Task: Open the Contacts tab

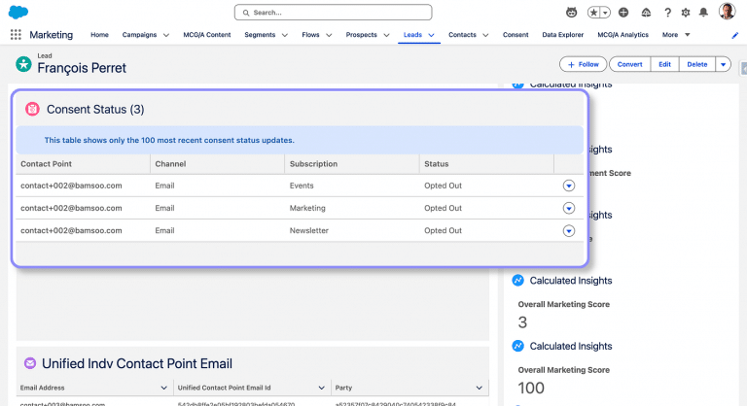Action: tap(462, 35)
